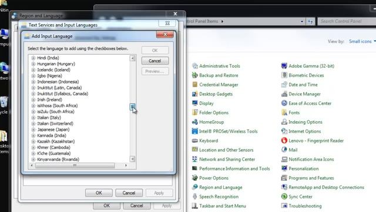
Task: Click the Adobe Gamma icon
Action: [x=284, y=66]
